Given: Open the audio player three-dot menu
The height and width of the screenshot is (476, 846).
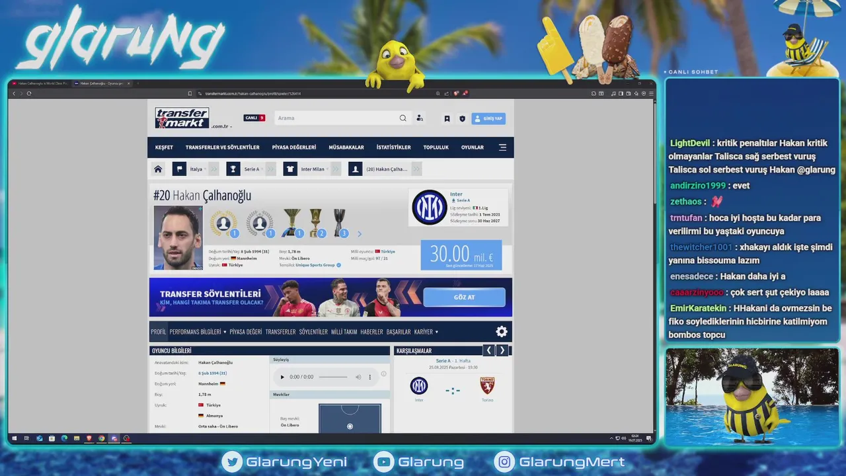Looking at the screenshot, I should coord(369,377).
